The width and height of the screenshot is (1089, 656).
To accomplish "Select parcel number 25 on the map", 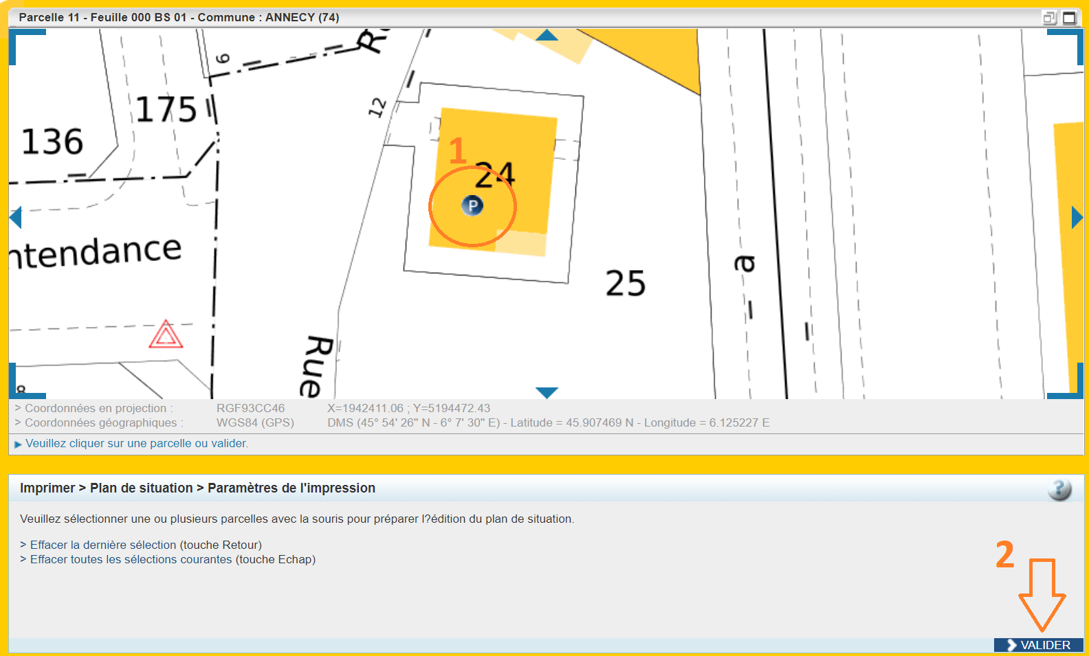I will click(x=625, y=283).
